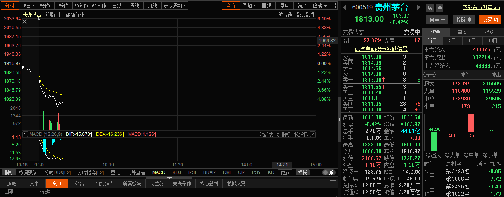The image size is (504, 197).
Task: Open the orange 交易 trade button
Action: click(490, 20)
